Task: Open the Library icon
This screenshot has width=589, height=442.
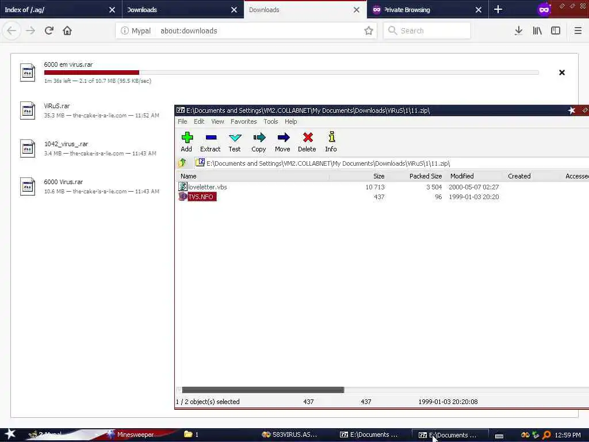Action: [537, 31]
